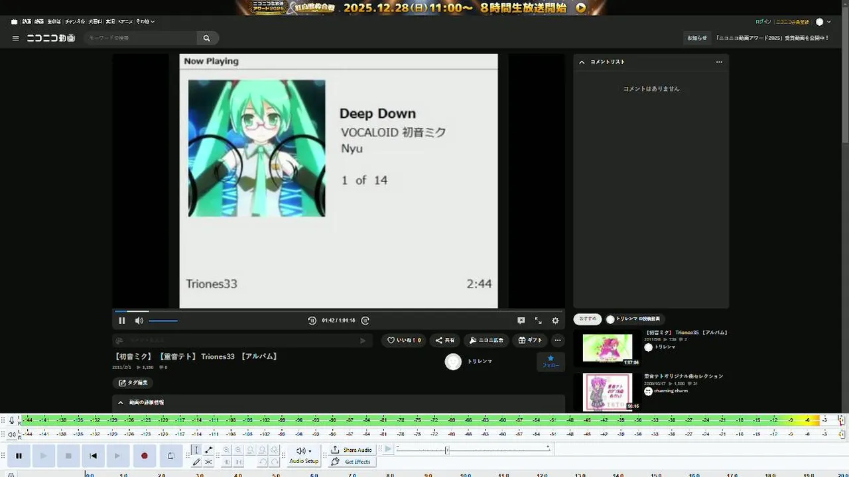Open 重音テトオリジナル曲セレクション video thumbnail
Viewport: 849px width, 477px height.
coord(608,392)
